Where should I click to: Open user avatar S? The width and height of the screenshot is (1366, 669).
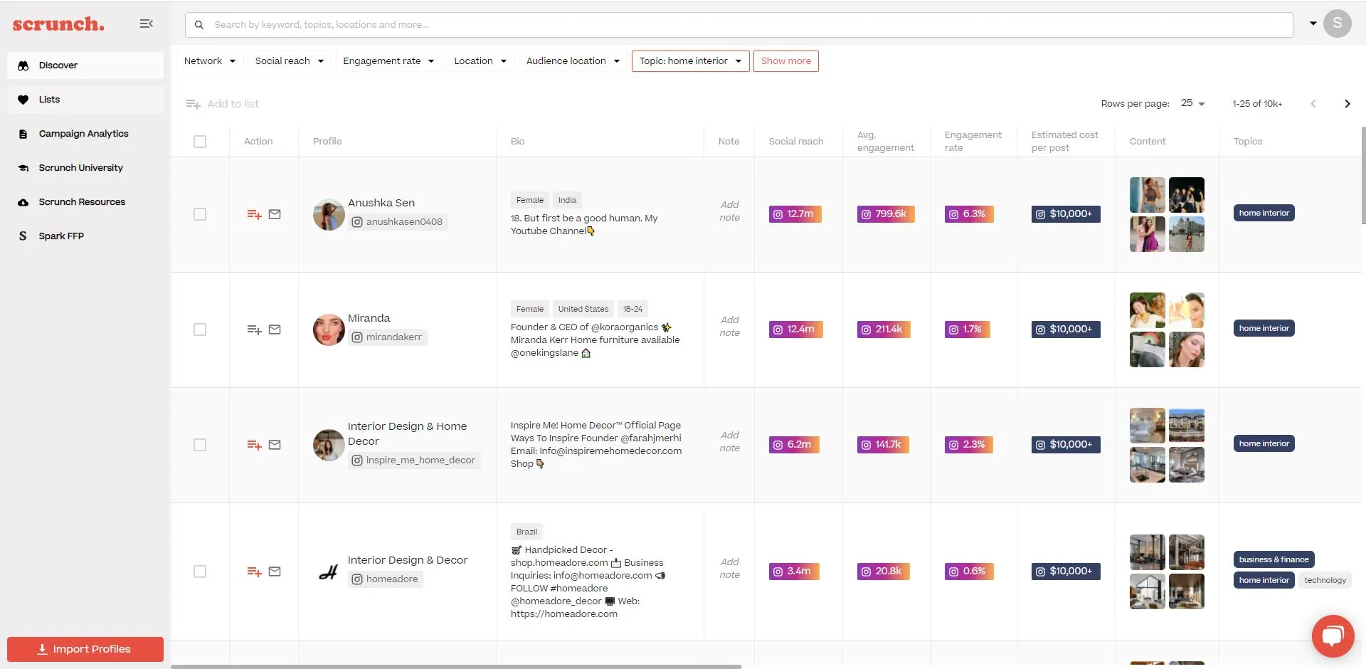[x=1337, y=23]
